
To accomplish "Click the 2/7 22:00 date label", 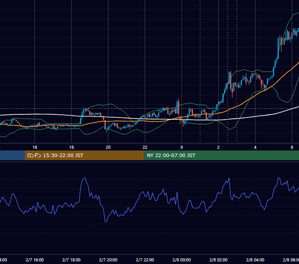I will coord(145,260).
